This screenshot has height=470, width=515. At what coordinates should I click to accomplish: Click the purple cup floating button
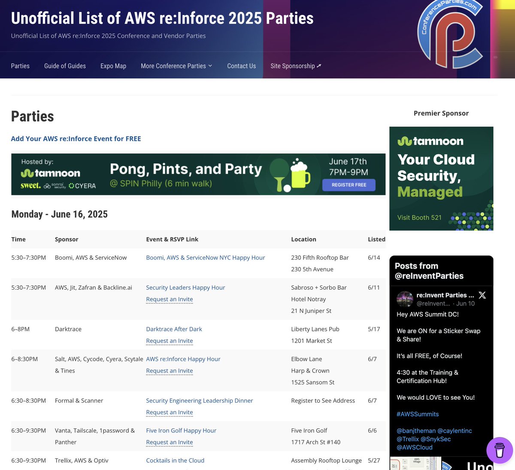coord(500,450)
